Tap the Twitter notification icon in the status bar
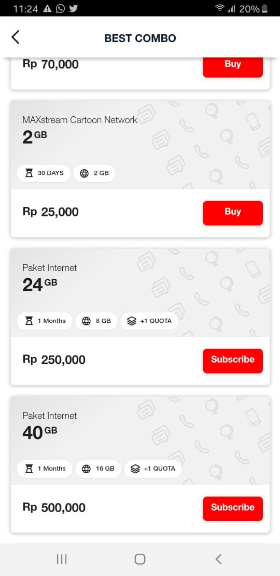Screen dimensions: 280x576 (x=74, y=8)
